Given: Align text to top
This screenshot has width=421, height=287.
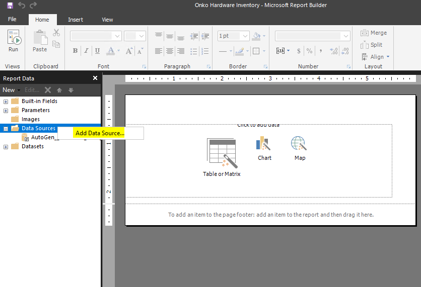Looking at the screenshot, I should [159, 36].
